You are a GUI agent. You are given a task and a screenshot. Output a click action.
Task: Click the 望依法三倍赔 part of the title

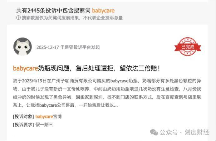click(x=139, y=68)
